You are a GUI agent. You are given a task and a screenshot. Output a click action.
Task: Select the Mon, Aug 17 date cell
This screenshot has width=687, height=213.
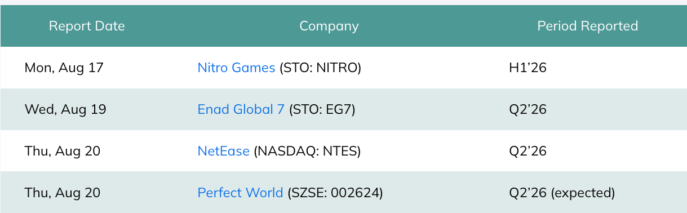pyautogui.click(x=64, y=68)
